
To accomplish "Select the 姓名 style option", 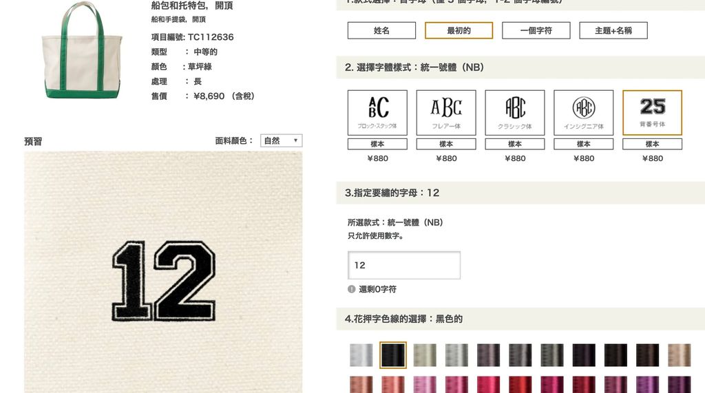I will point(381,30).
